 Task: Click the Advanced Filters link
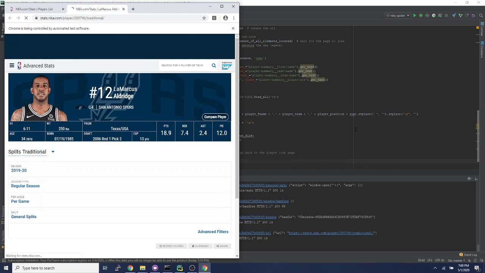point(213,232)
